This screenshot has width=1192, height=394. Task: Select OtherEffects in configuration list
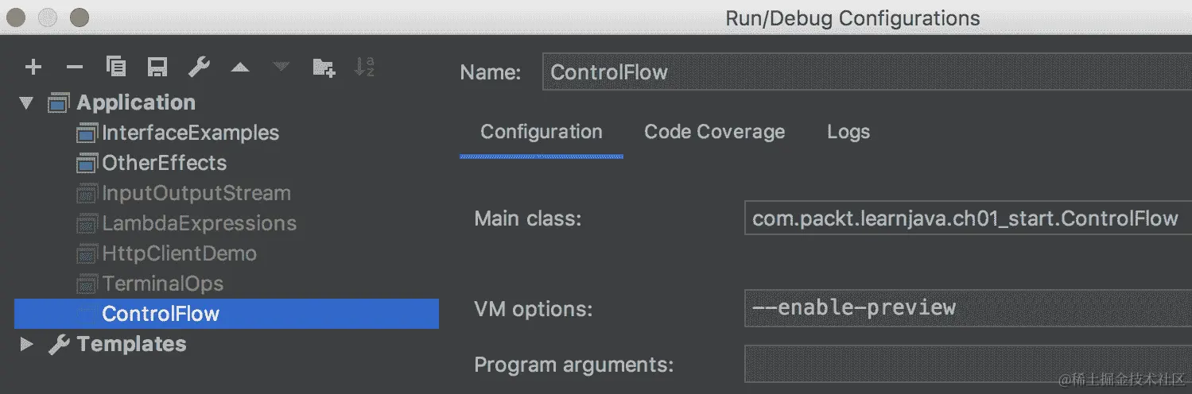click(x=164, y=163)
